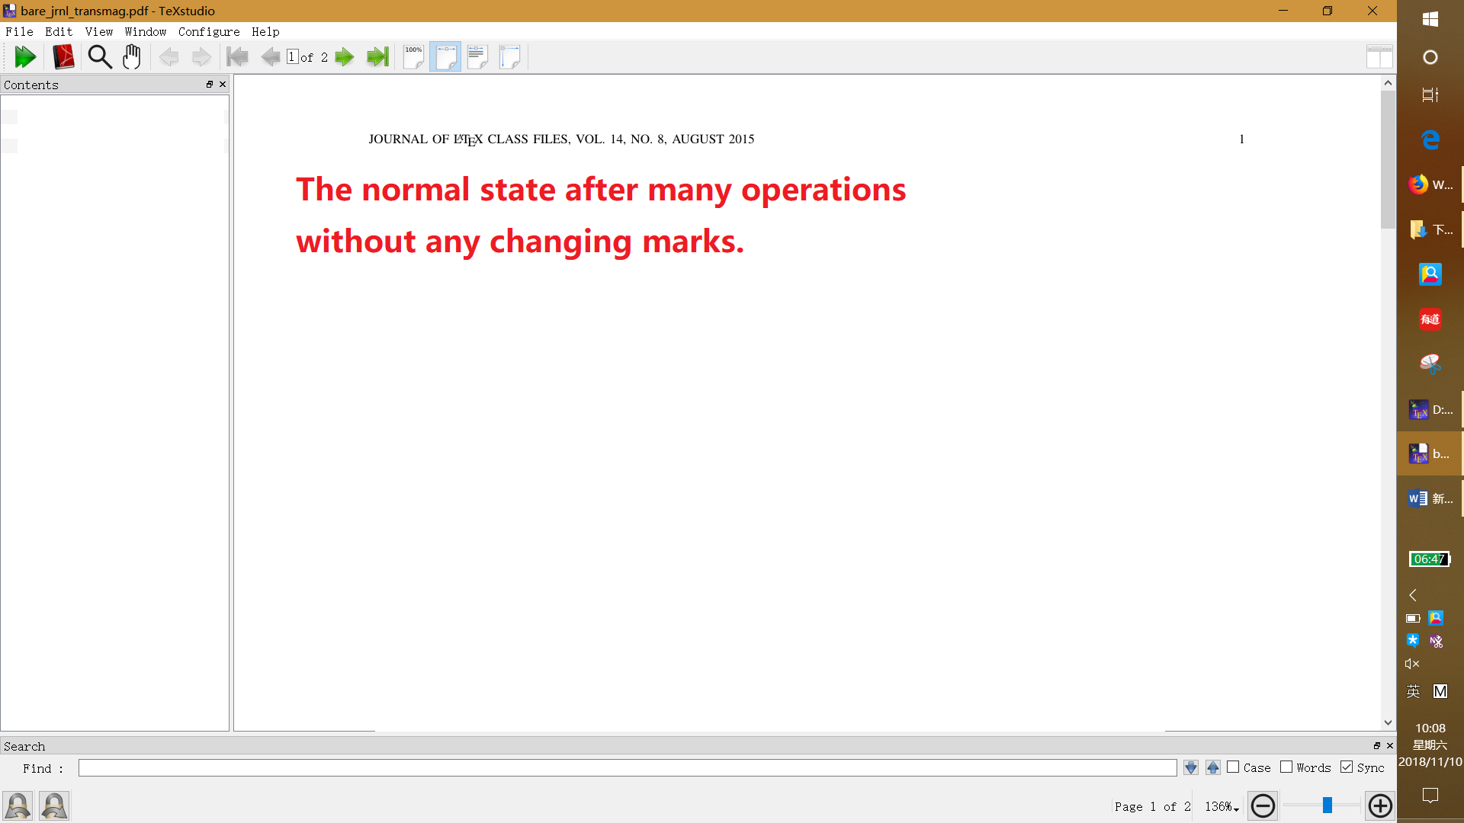The width and height of the screenshot is (1464, 823).
Task: Click page number field in toolbar
Action: coord(291,57)
